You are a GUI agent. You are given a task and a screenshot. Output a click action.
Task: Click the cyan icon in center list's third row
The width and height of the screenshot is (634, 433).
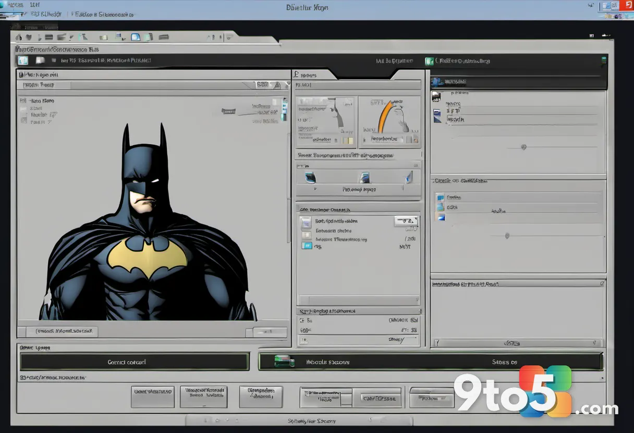point(307,245)
